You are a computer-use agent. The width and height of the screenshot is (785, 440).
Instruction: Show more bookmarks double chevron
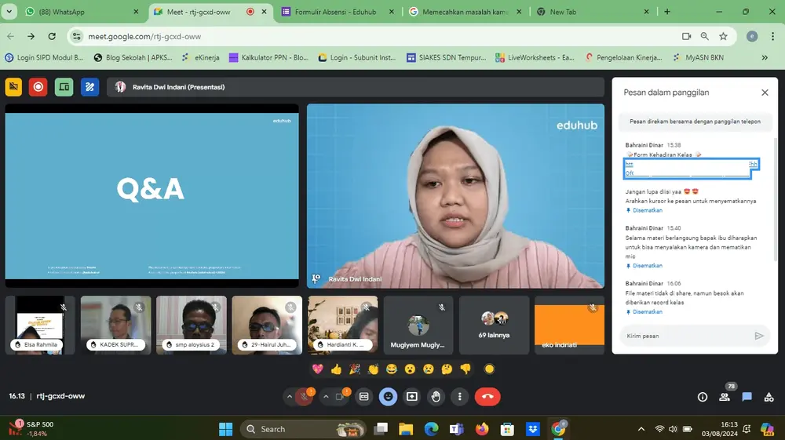coord(765,57)
